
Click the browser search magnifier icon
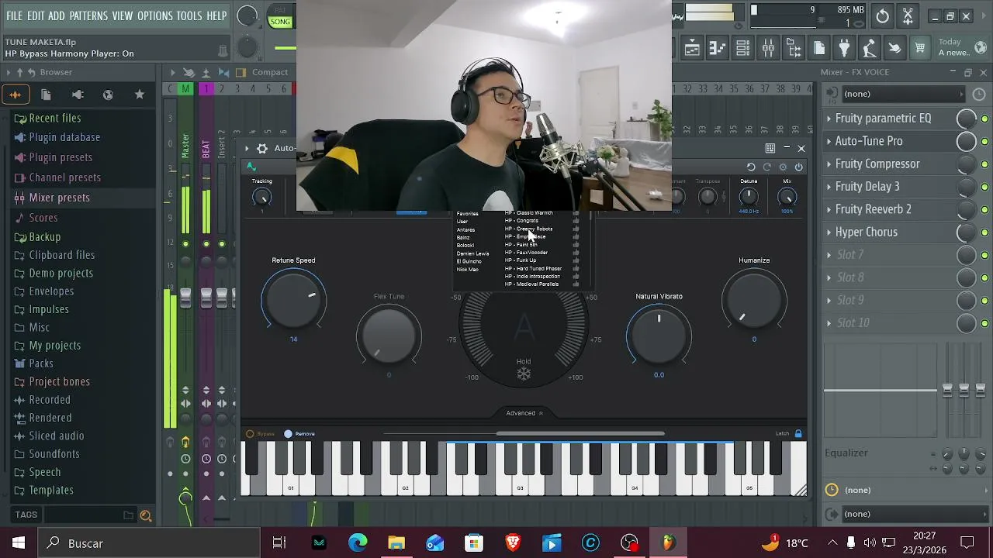click(x=145, y=515)
